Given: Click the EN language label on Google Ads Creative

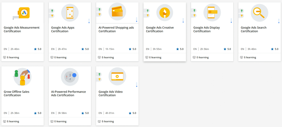Looking at the screenshot, I should [x=148, y=49].
